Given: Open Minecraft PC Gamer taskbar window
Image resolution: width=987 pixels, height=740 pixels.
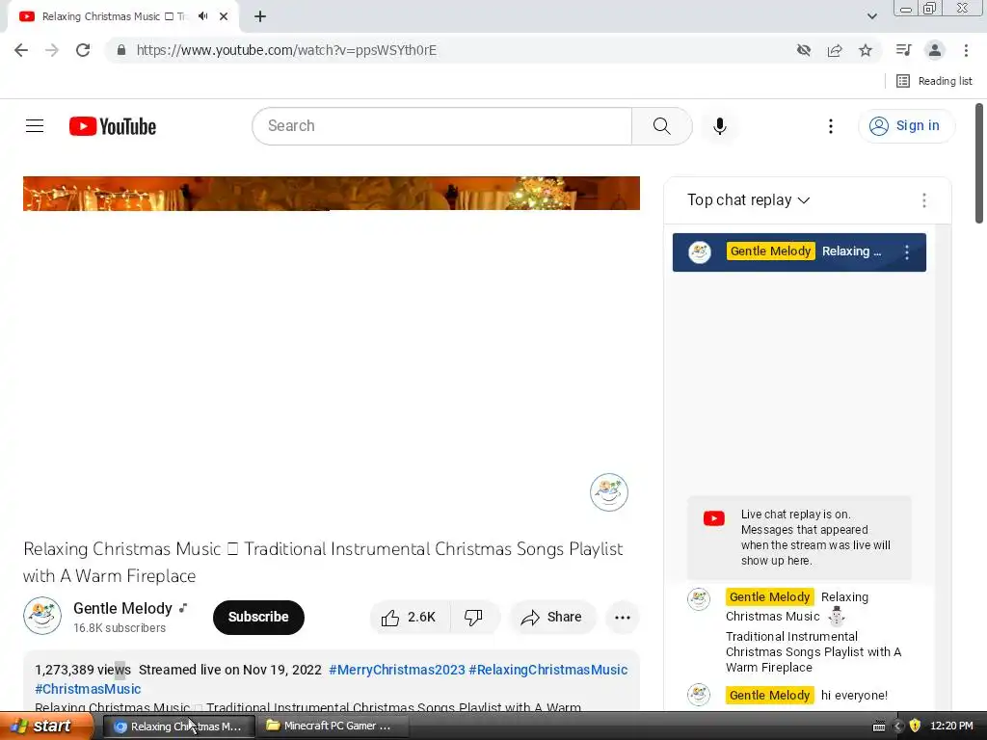Looking at the screenshot, I should point(333,726).
